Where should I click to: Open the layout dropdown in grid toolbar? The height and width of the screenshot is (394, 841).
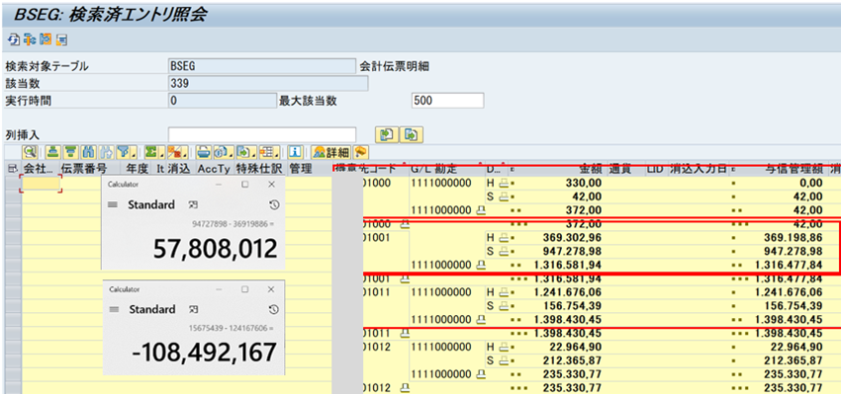click(269, 152)
